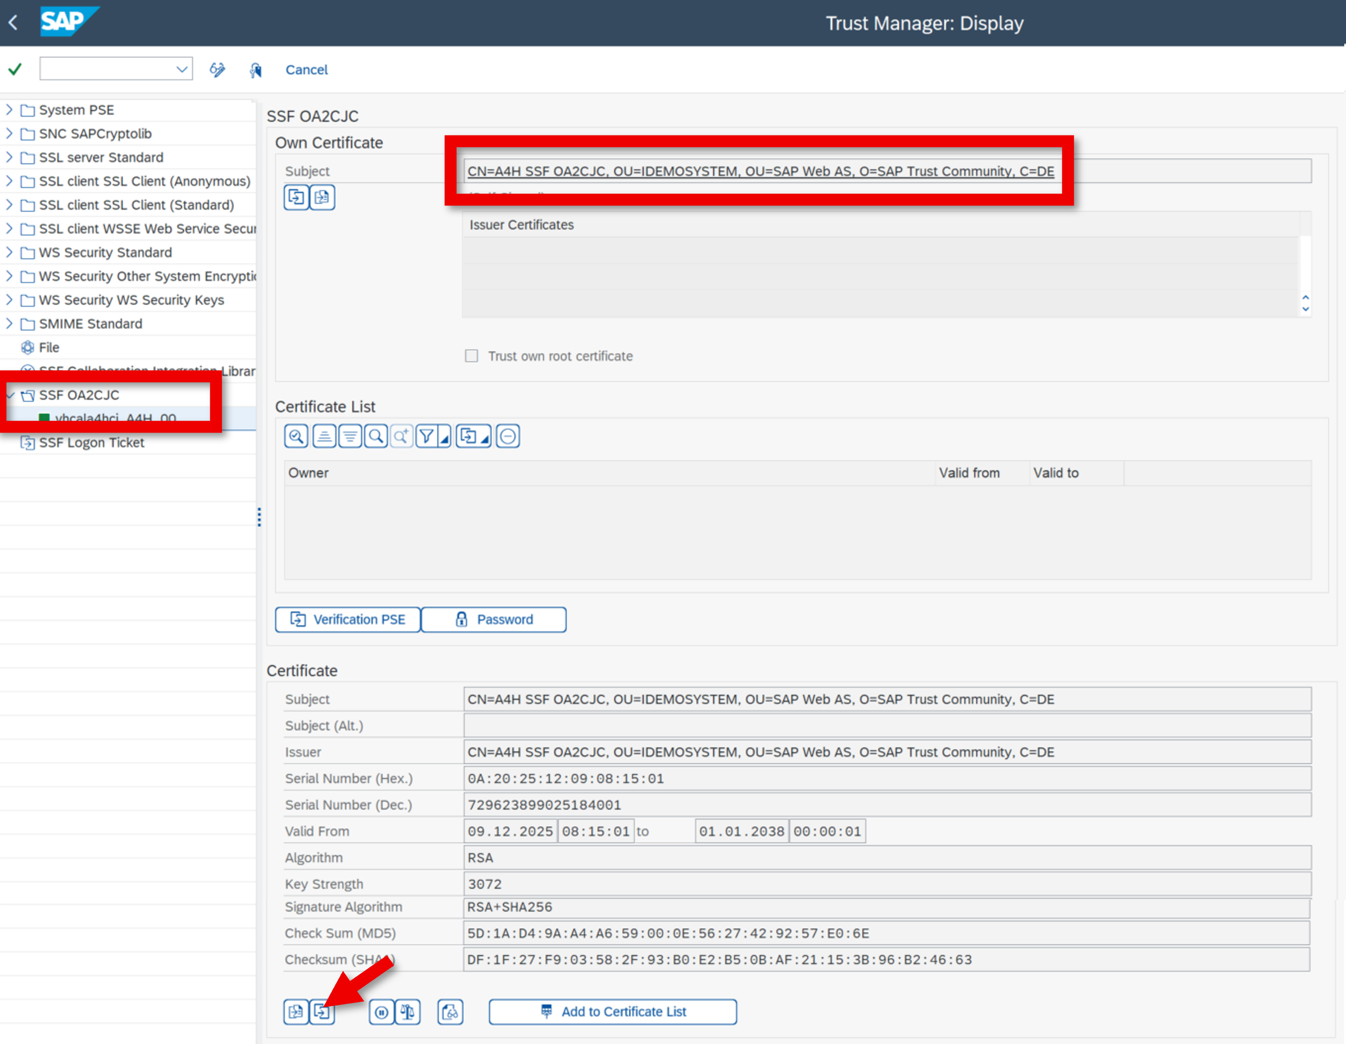Viewport: 1346px width, 1044px height.
Task: Sort the Certificate List in ascending order
Action: (323, 436)
